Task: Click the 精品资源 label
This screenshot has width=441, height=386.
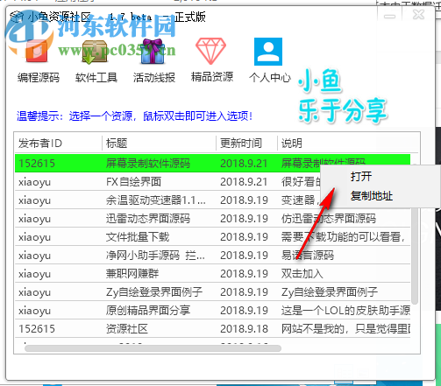Action: pyautogui.click(x=212, y=77)
